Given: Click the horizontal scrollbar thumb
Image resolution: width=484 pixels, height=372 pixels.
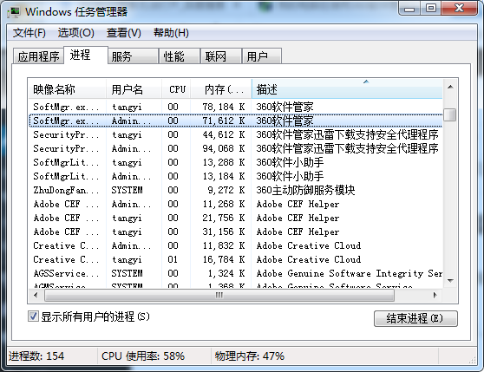Looking at the screenshot, I should tap(219, 295).
